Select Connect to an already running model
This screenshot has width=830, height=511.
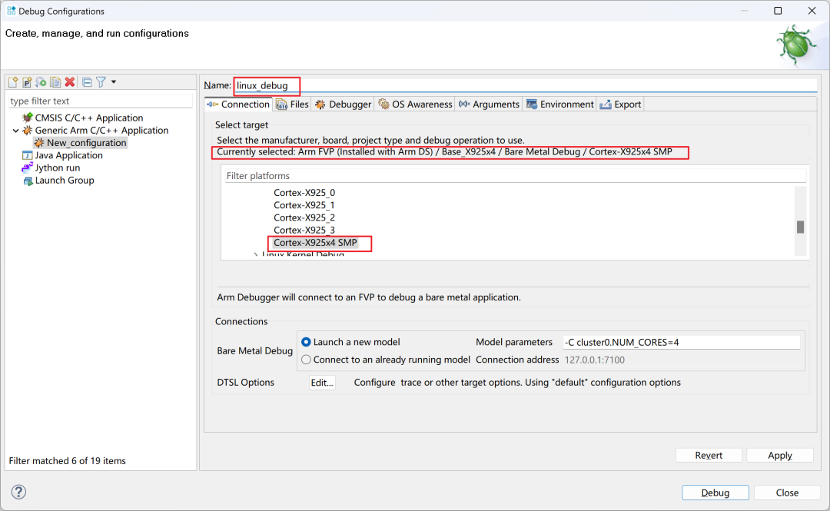pos(307,360)
